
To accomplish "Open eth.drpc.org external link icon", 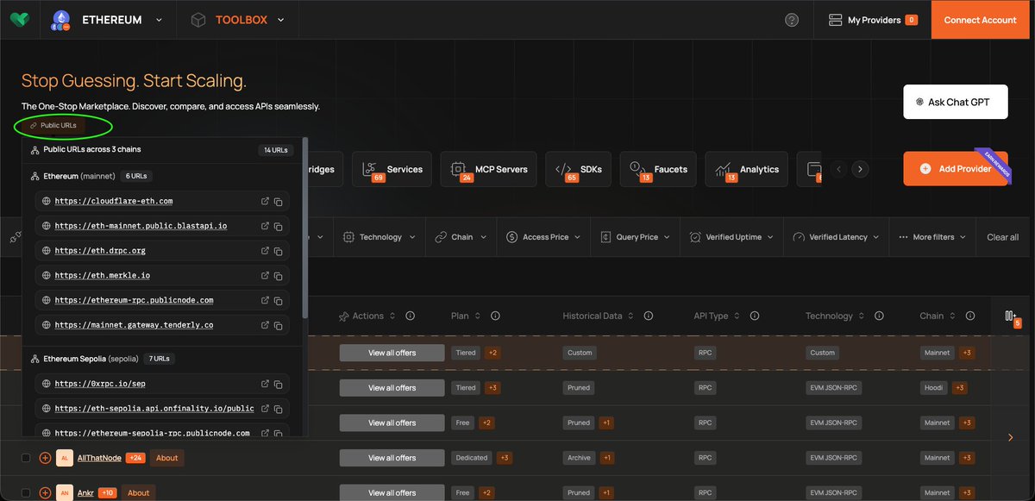I will tap(265, 251).
